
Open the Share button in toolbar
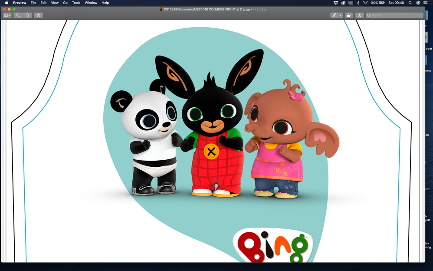[39, 15]
